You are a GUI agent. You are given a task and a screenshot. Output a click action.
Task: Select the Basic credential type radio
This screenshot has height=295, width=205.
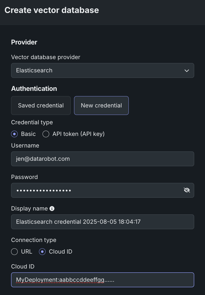pyautogui.click(x=14, y=134)
